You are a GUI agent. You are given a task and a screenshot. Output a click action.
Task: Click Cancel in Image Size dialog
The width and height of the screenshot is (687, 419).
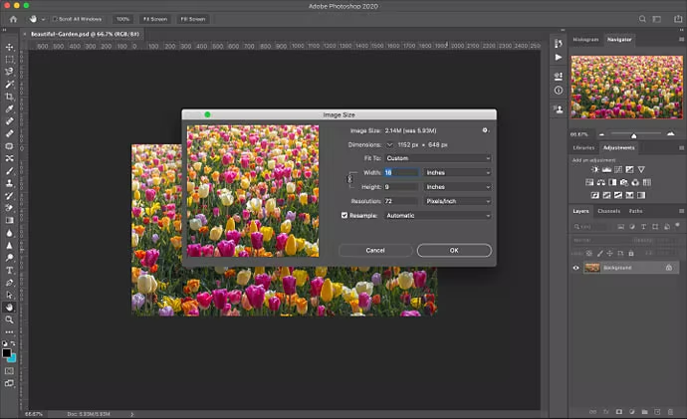pyautogui.click(x=375, y=250)
